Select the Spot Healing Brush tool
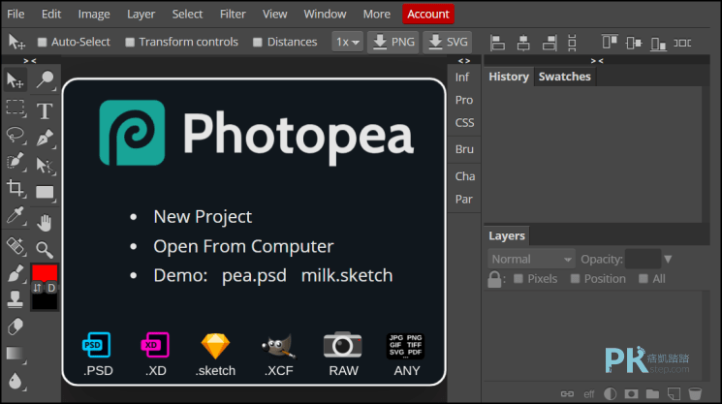 [x=16, y=246]
